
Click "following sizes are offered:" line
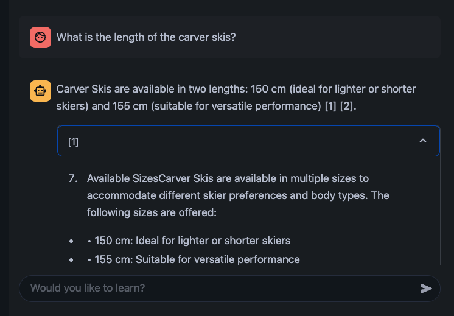[152, 212]
